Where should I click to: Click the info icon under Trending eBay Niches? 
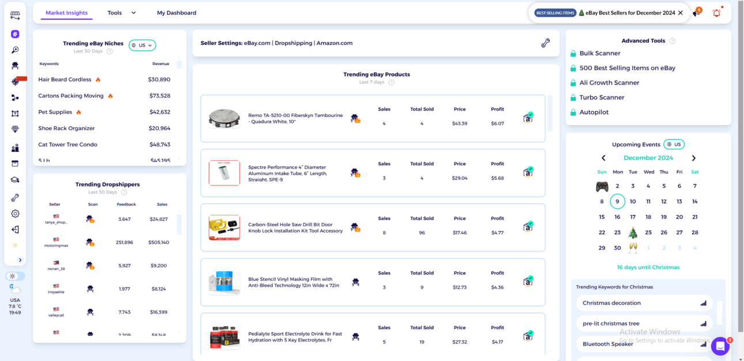pos(109,51)
